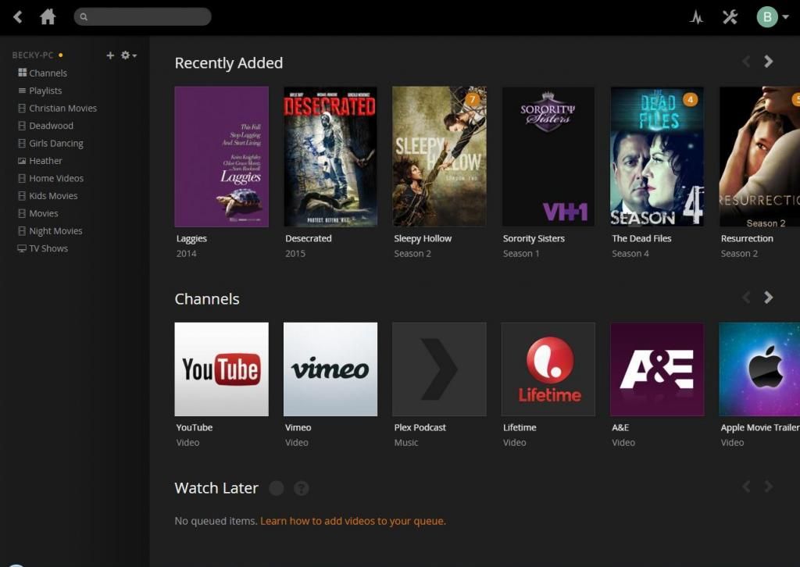Click the search input field
The width and height of the screenshot is (800, 567).
[x=146, y=16]
